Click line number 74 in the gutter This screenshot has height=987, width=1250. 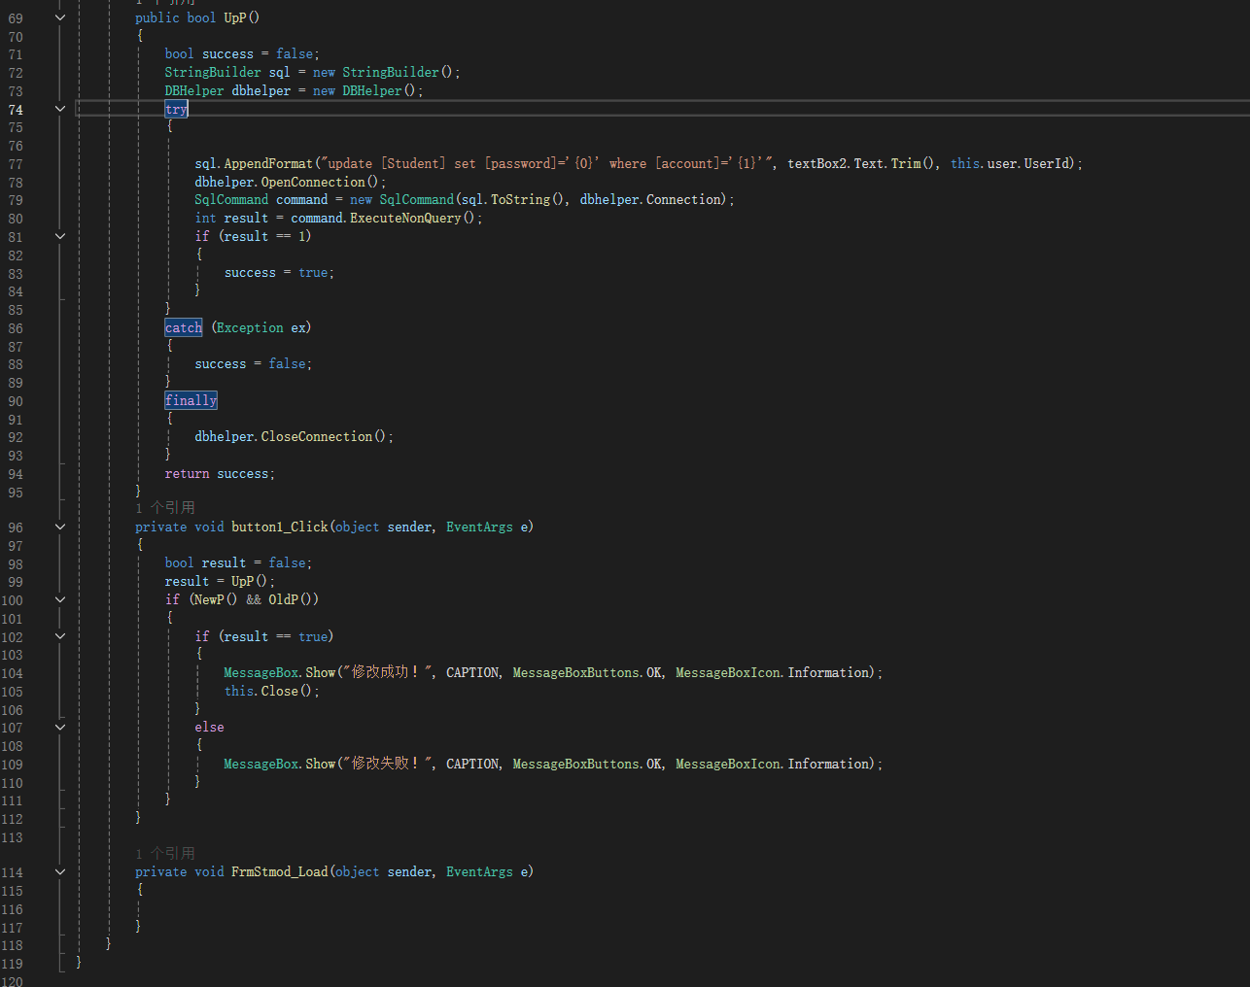(16, 110)
